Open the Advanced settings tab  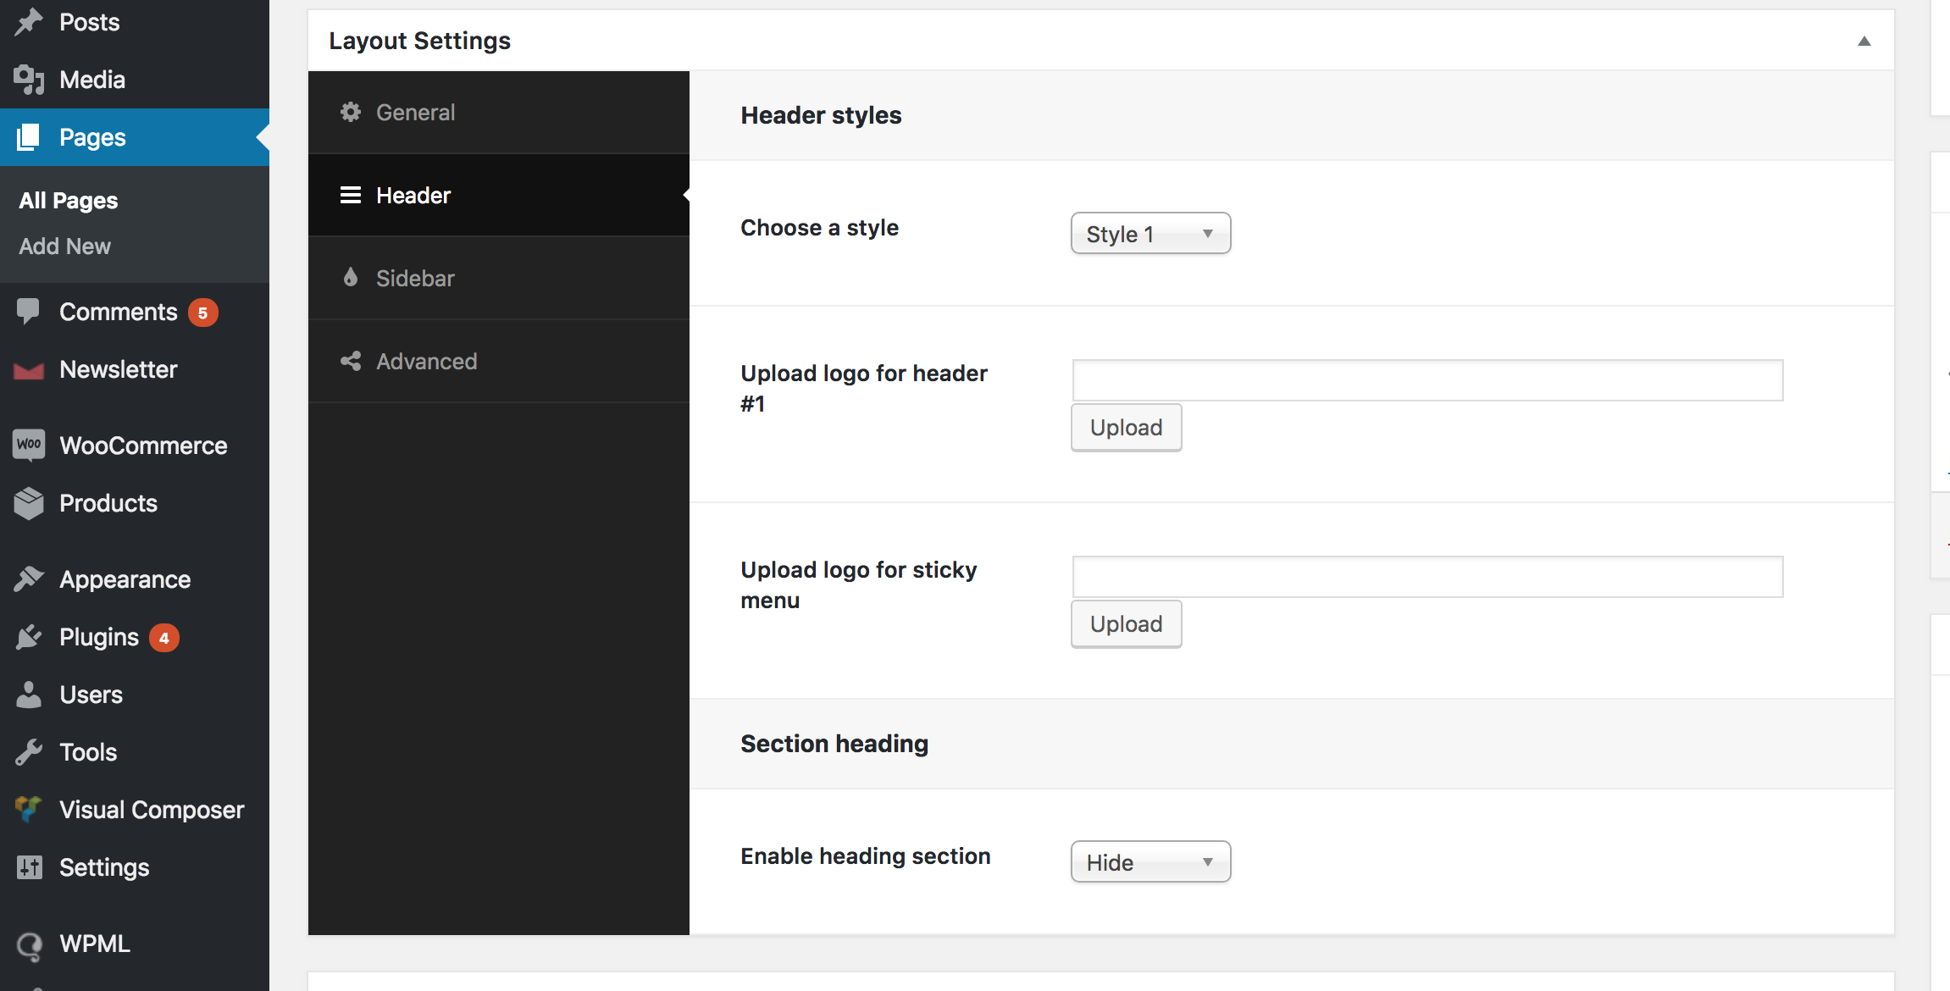pyautogui.click(x=426, y=362)
